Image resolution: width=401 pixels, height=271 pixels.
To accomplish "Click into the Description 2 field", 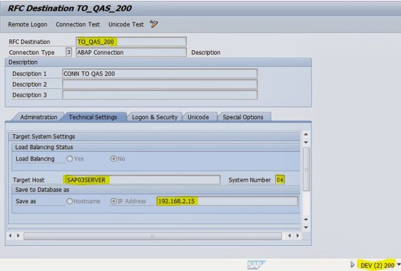I will pyautogui.click(x=160, y=84).
